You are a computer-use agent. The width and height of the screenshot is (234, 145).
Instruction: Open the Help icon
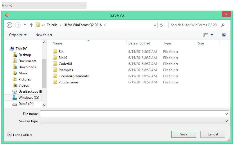(224, 35)
